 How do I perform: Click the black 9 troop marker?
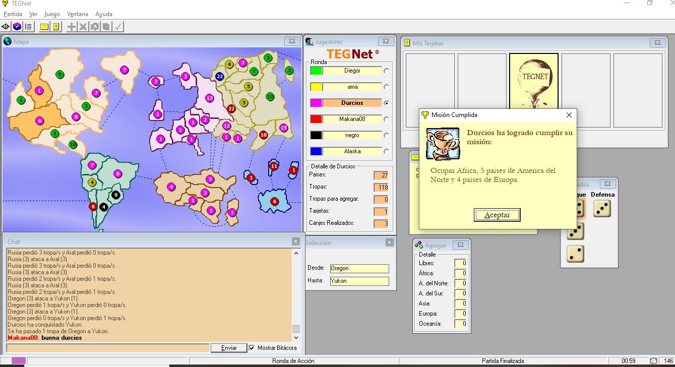pos(115,195)
